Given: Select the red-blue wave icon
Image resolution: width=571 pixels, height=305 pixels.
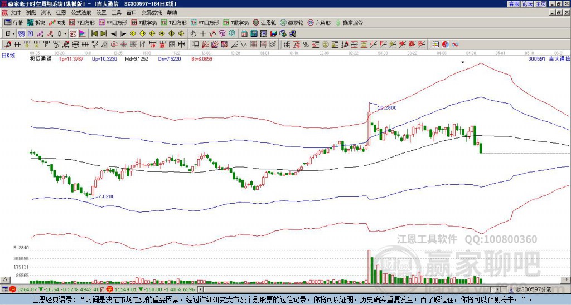Looking at the screenshot, I should (455, 45).
